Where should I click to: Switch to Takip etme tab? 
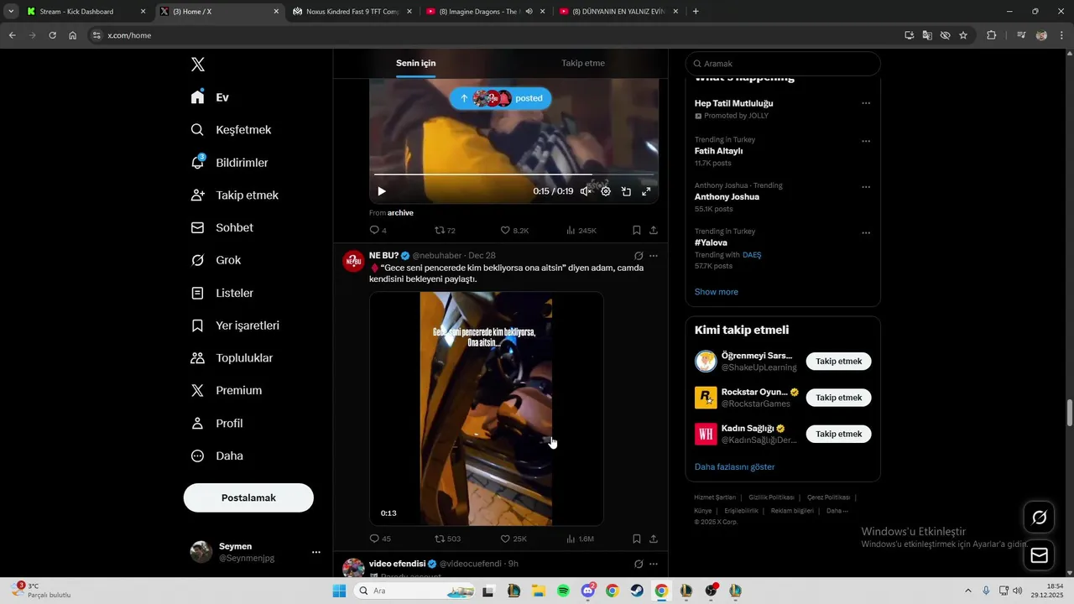tap(583, 63)
